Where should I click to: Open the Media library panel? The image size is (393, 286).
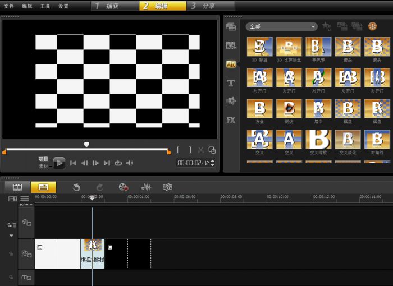tap(230, 27)
